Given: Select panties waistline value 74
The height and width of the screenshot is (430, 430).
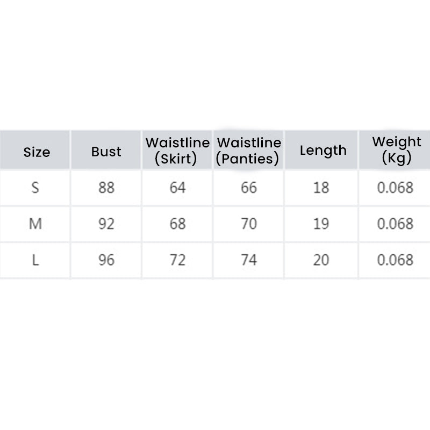Looking at the screenshot, I should click(x=249, y=260).
